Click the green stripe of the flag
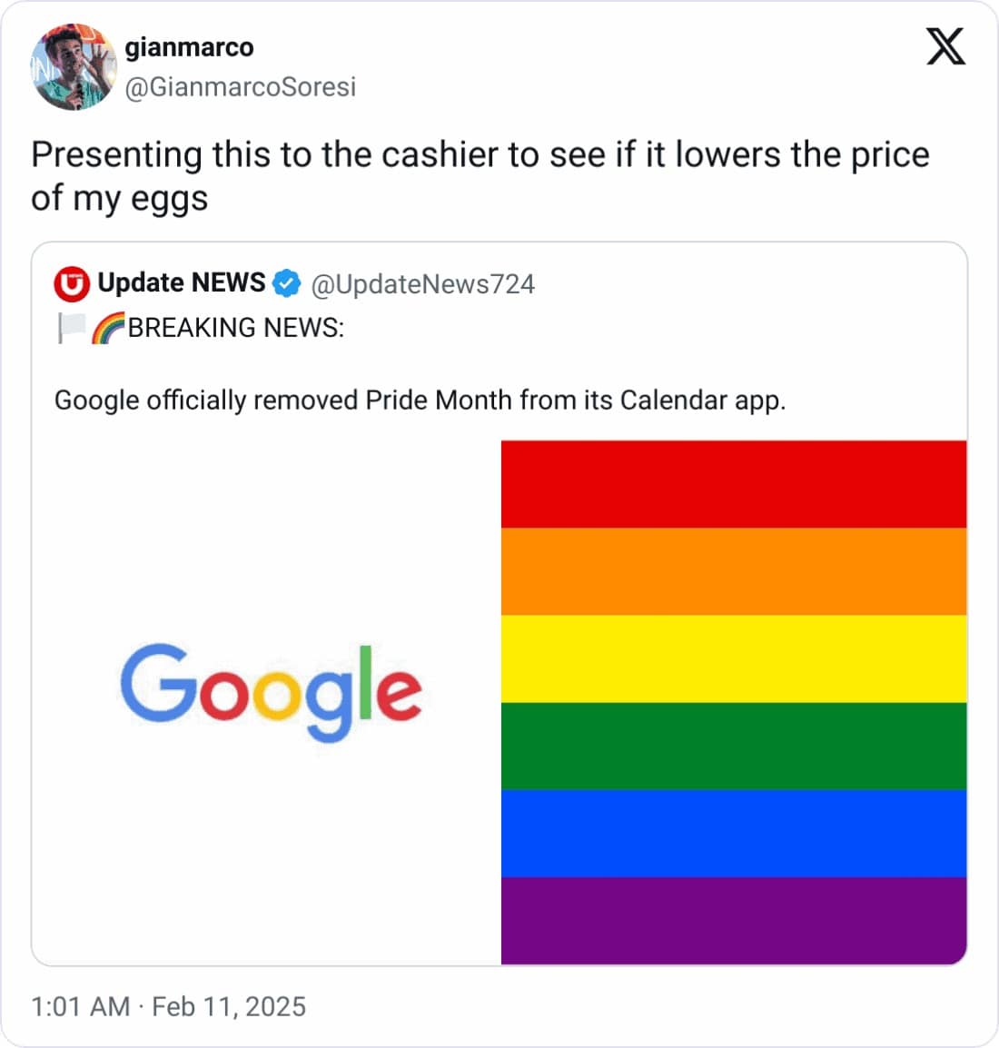Image resolution: width=999 pixels, height=1048 pixels. (733, 746)
